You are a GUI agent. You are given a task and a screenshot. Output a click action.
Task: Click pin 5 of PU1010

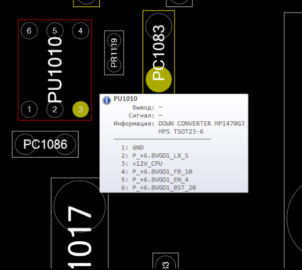point(55,31)
